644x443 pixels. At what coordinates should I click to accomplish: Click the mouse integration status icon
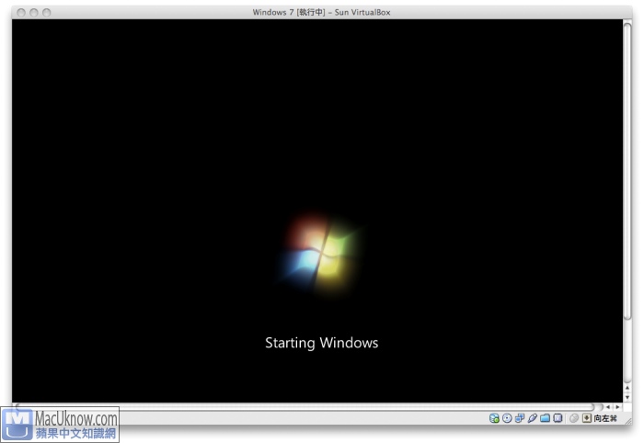tap(574, 418)
